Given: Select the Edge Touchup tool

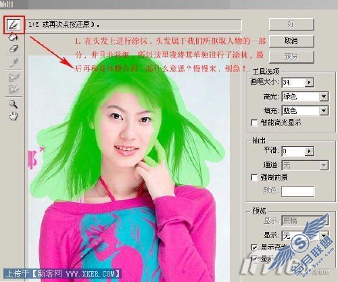Looking at the screenshot, I should coord(14,89).
